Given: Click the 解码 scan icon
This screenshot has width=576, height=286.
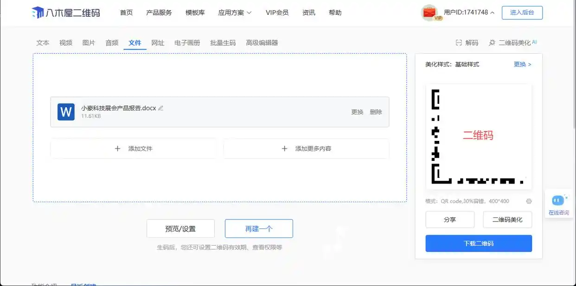Looking at the screenshot, I should (459, 43).
